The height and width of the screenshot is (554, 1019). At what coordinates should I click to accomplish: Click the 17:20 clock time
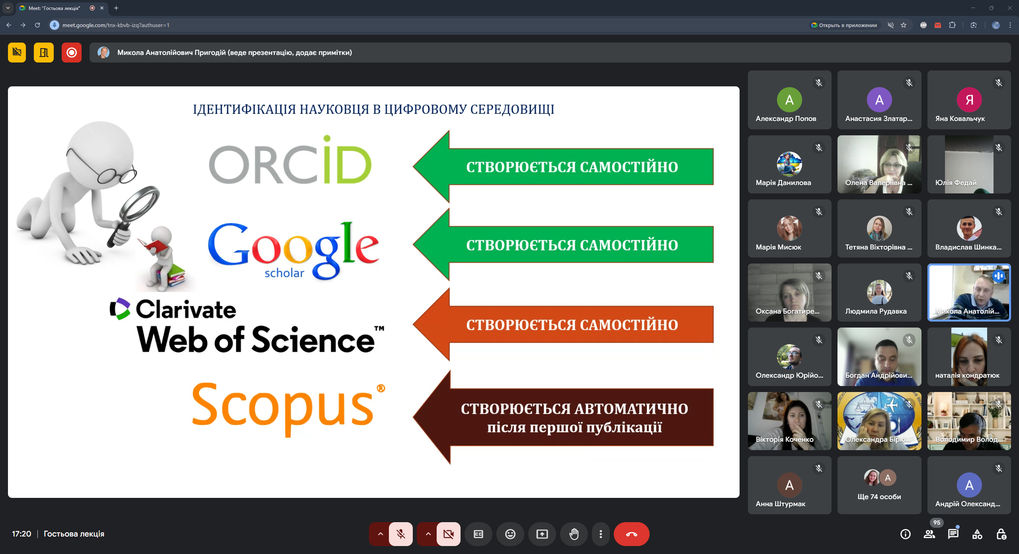pyautogui.click(x=21, y=534)
